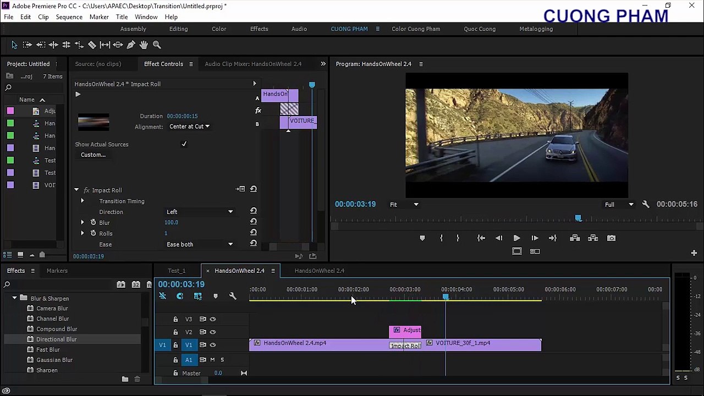Switch to the Editing workspace

178,29
